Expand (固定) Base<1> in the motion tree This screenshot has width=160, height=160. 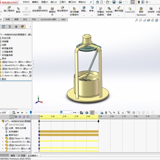point(3,138)
